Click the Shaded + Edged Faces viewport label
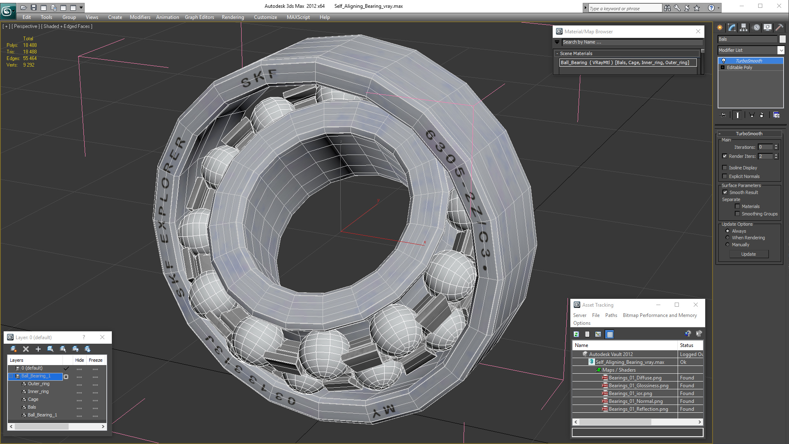 point(67,26)
